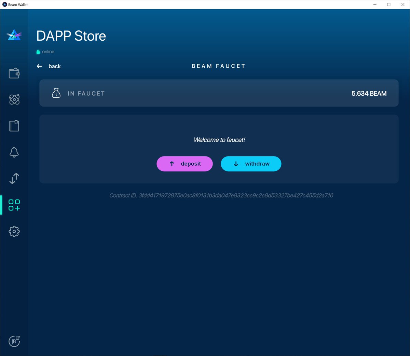
Task: Open Transactions using the arrows icon
Action: [x=14, y=178]
